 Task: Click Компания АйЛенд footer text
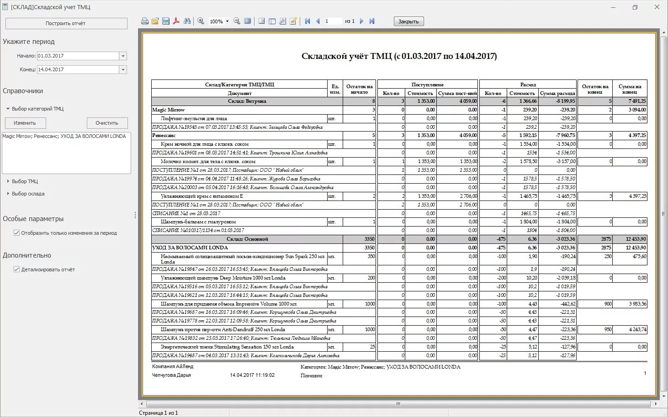pos(173,366)
